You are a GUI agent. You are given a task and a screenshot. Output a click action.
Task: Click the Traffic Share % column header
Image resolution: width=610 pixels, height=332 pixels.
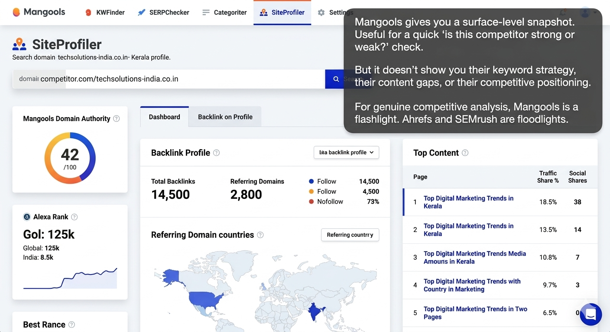click(548, 177)
